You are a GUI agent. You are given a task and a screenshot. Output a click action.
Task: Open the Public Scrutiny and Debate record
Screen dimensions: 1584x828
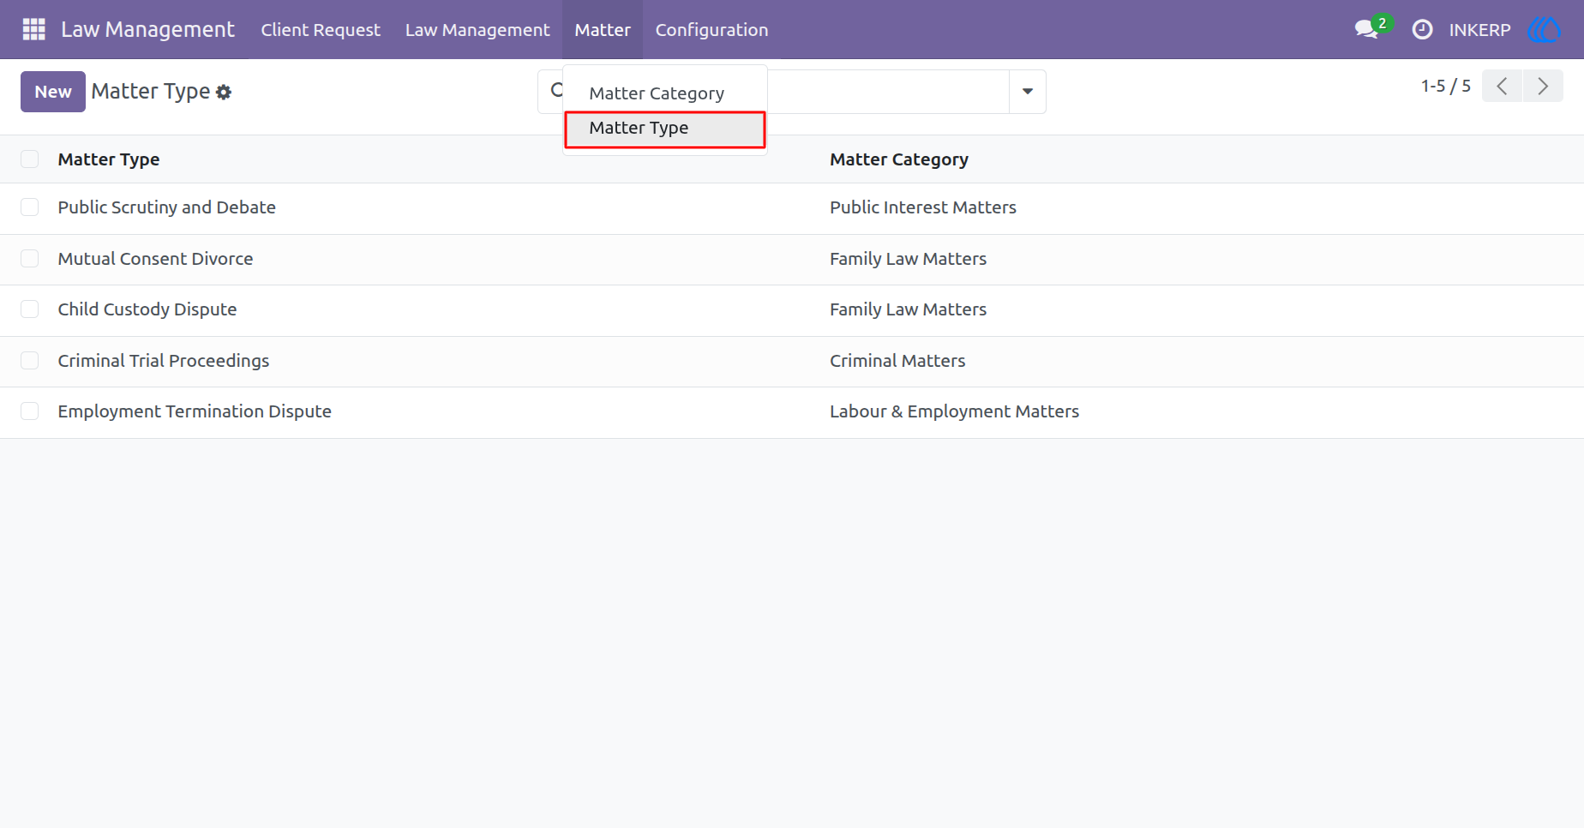click(167, 207)
